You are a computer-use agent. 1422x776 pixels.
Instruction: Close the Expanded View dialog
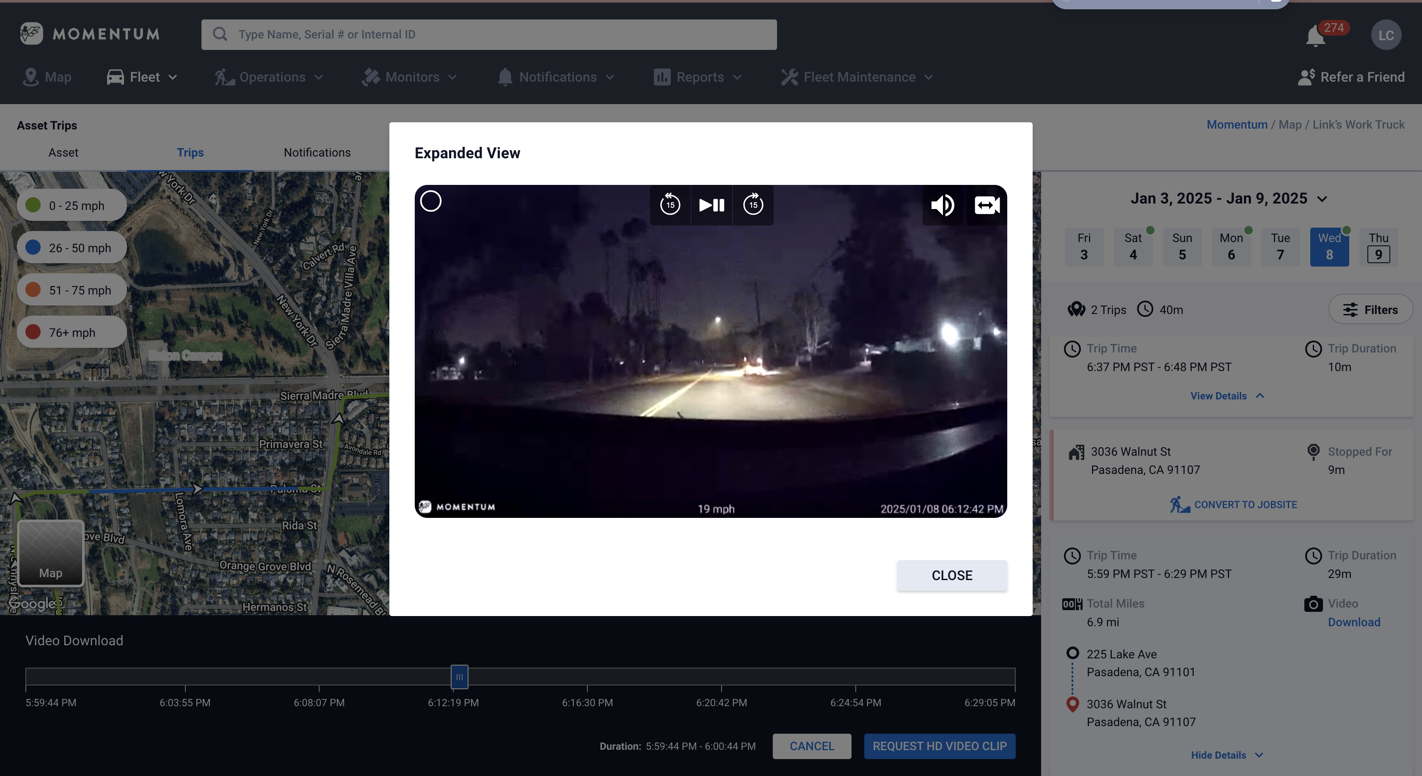(x=951, y=575)
